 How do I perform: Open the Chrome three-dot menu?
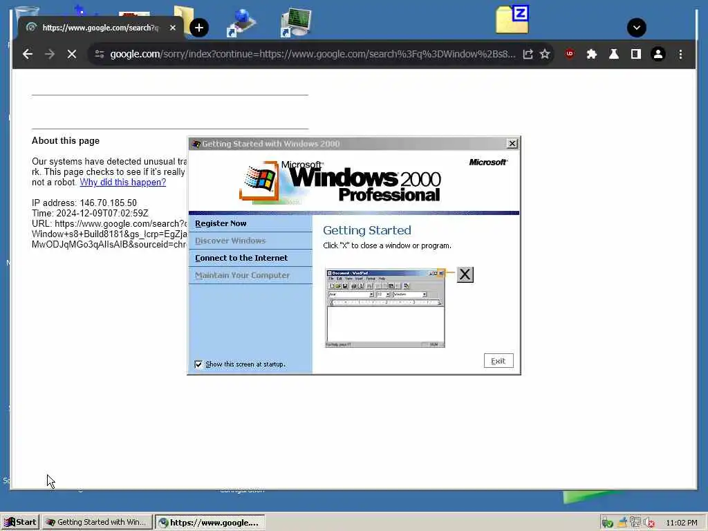click(680, 54)
